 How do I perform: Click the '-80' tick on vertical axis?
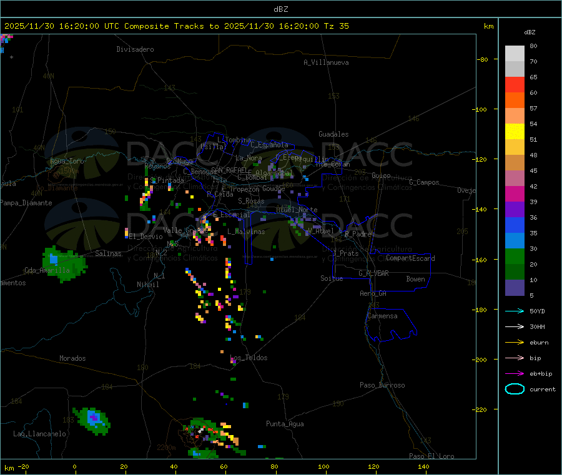483,59
